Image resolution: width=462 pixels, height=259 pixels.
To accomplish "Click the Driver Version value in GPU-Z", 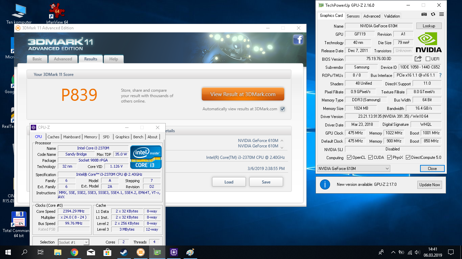I will (x=393, y=116).
